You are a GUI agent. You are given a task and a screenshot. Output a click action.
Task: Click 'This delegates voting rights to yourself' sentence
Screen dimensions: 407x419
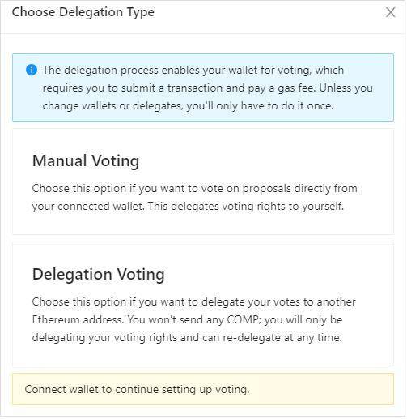246,207
